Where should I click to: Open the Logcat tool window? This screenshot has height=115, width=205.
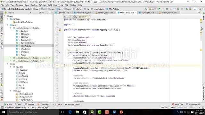pyautogui.click(x=57, y=104)
